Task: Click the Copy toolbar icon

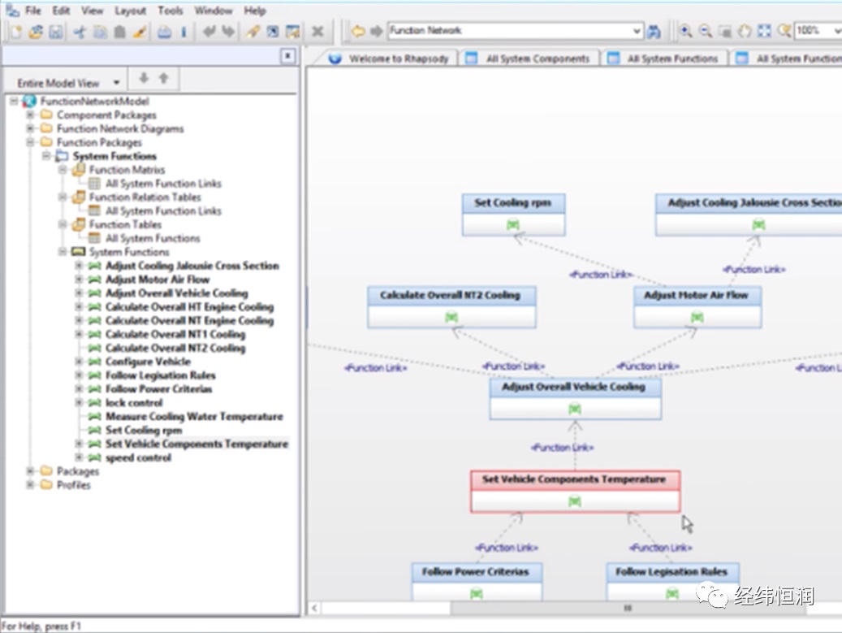Action: point(100,32)
